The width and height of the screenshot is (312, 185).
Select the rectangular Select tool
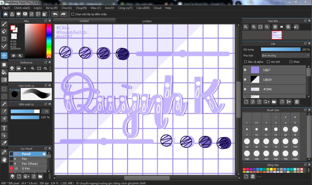pyautogui.click(x=4, y=89)
